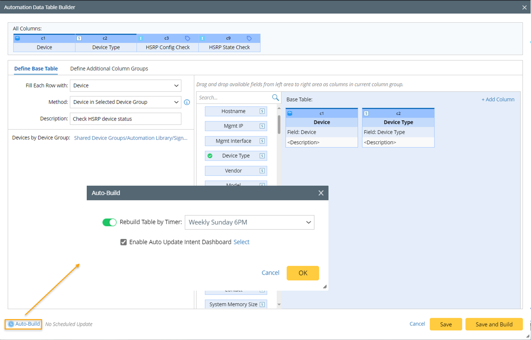Click the info icon next to Method
This screenshot has width=531, height=340.
tap(187, 102)
